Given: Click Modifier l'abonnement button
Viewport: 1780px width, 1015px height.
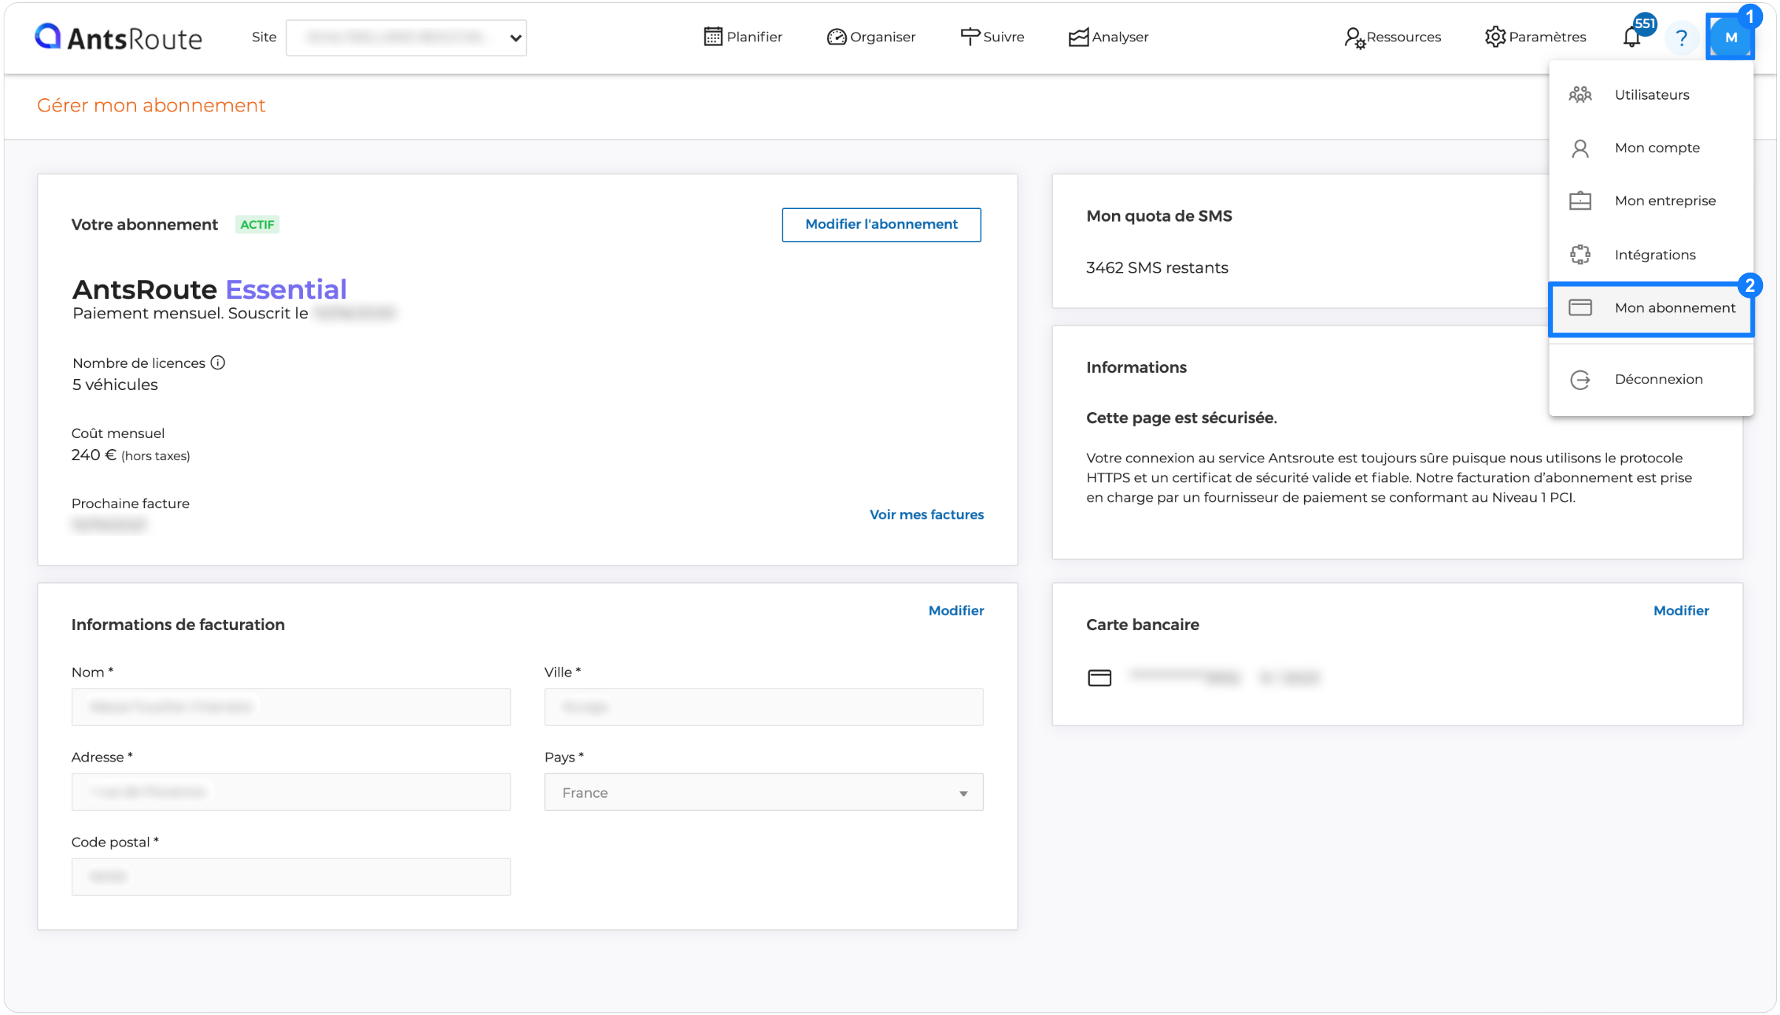Looking at the screenshot, I should (881, 225).
